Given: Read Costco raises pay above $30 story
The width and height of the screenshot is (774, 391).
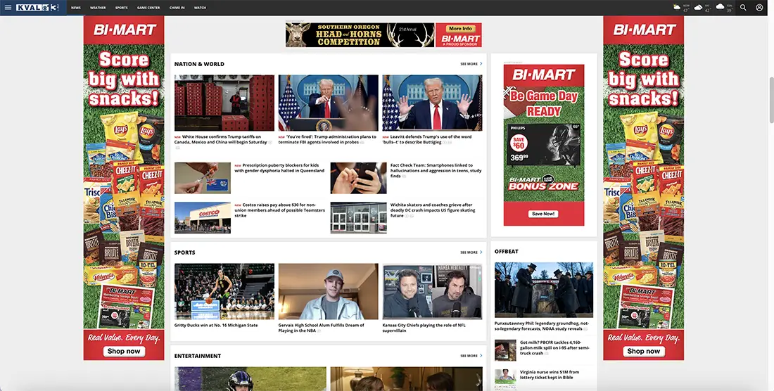Looking at the screenshot, I should [280, 210].
